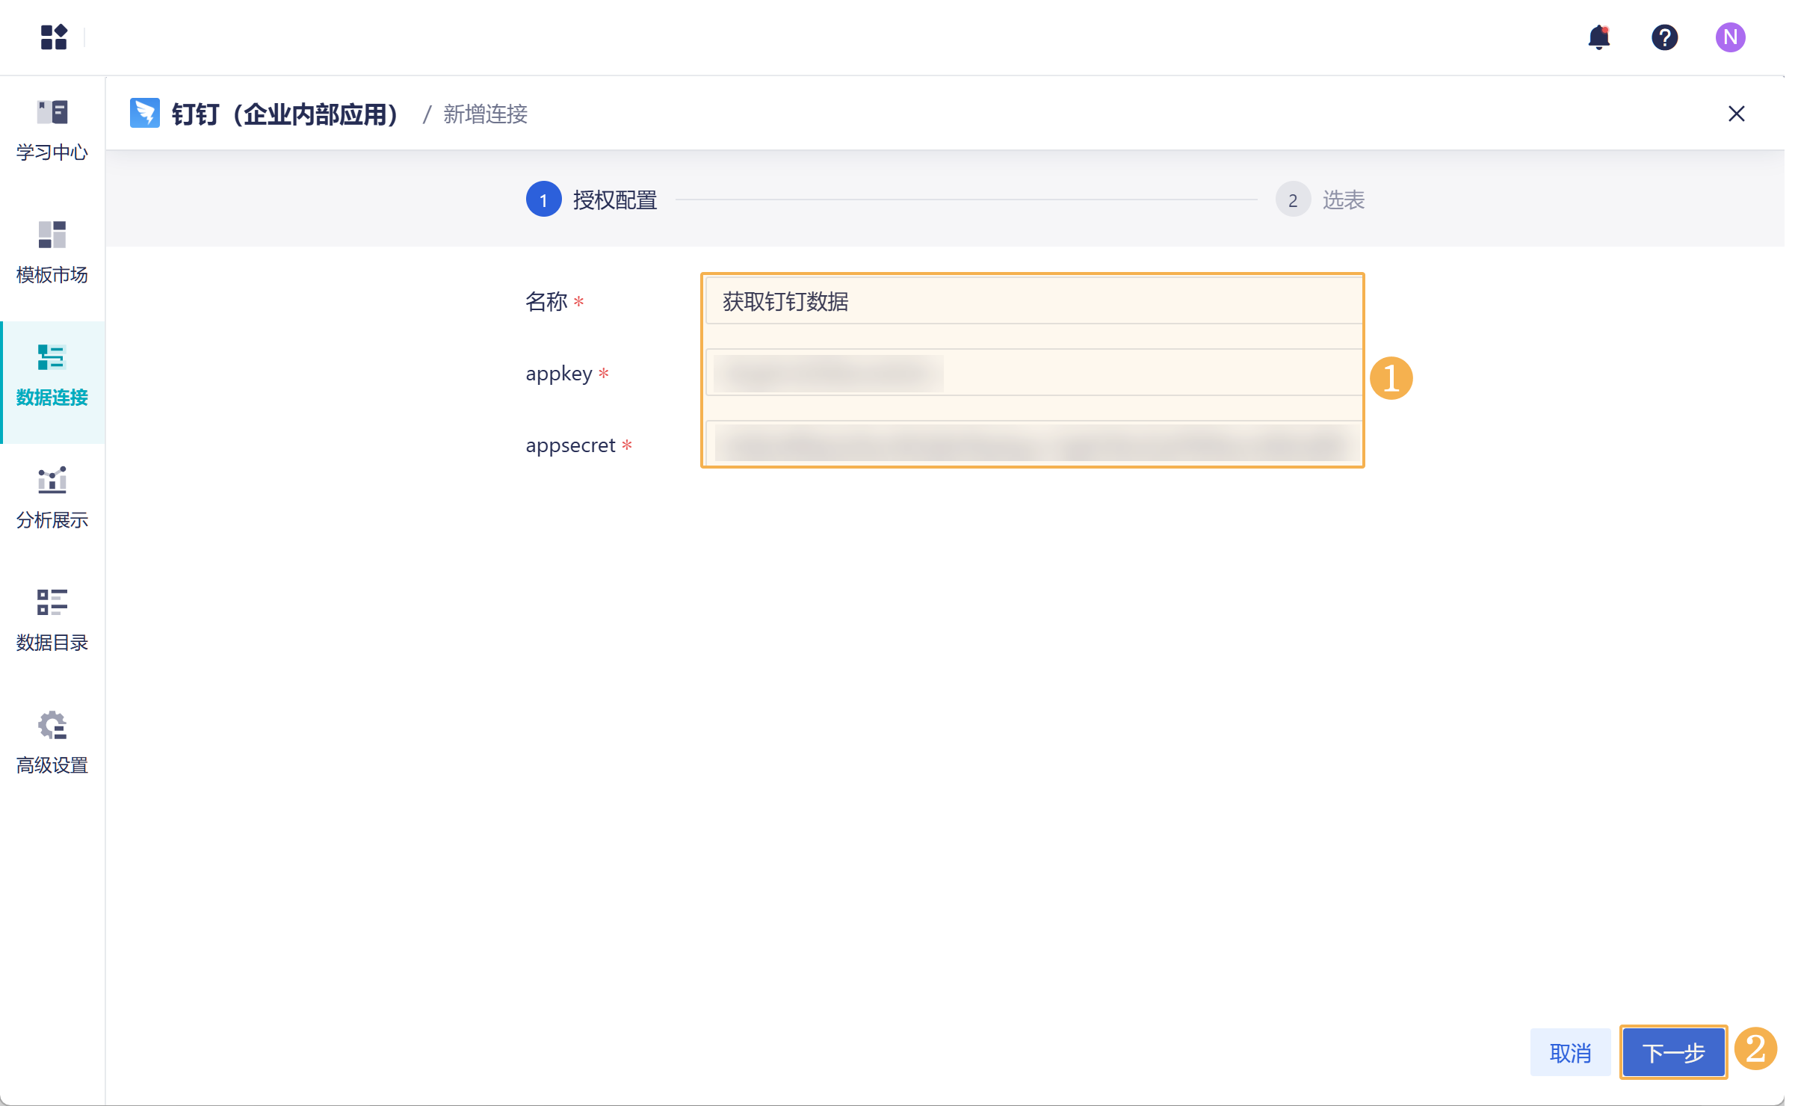Click the help question mark icon
The height and width of the screenshot is (1106, 1795).
tap(1664, 37)
